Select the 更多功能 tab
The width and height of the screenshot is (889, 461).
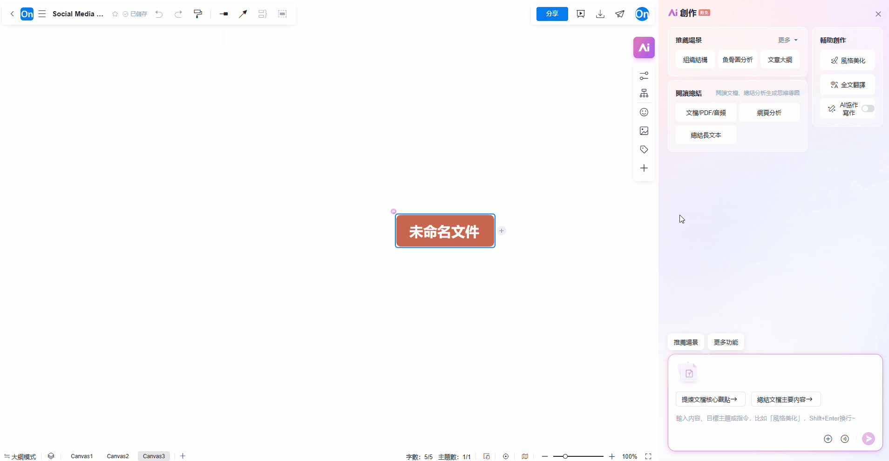click(x=726, y=342)
